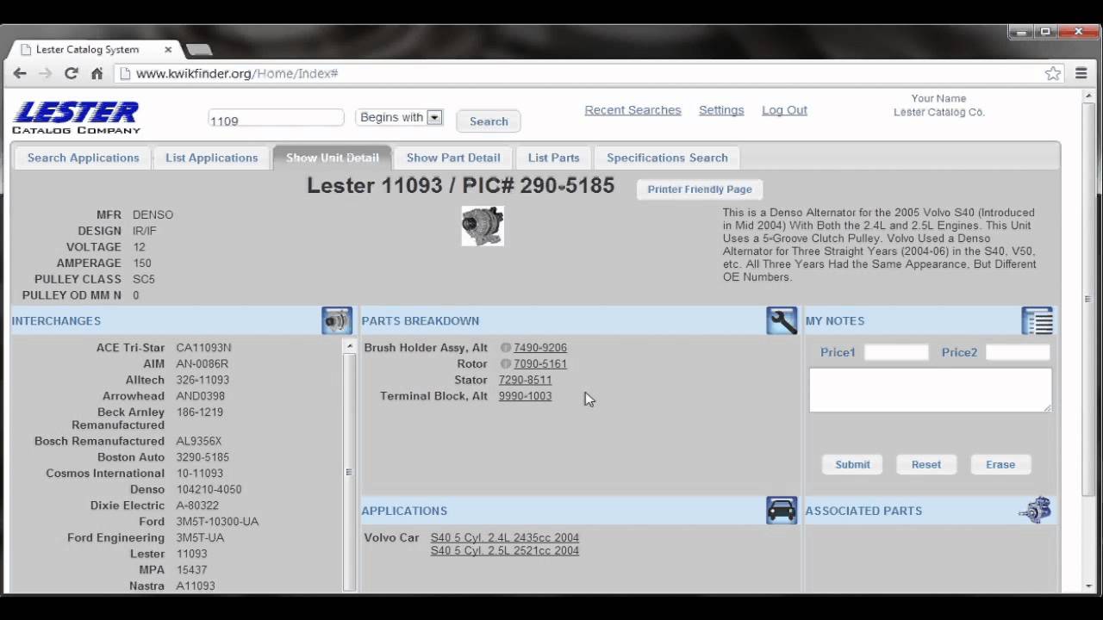Viewport: 1103px width, 620px height.
Task: Click inside the notes text area
Action: pyautogui.click(x=930, y=390)
